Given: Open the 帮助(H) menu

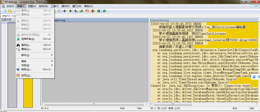Looking at the screenshot, I should tap(88, 6).
